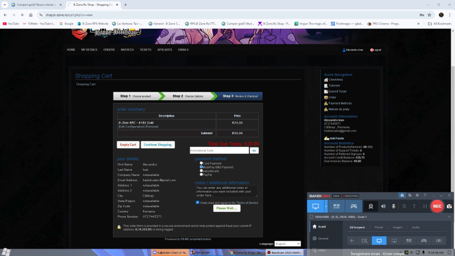This screenshot has width=455, height=256.
Task: Toggle Bandicam speaker sound icon
Action: [383, 206]
